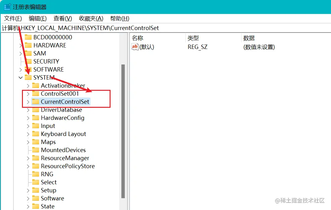The height and width of the screenshot is (210, 331).
Task: Open the 查看(V) menu
Action: [63, 19]
